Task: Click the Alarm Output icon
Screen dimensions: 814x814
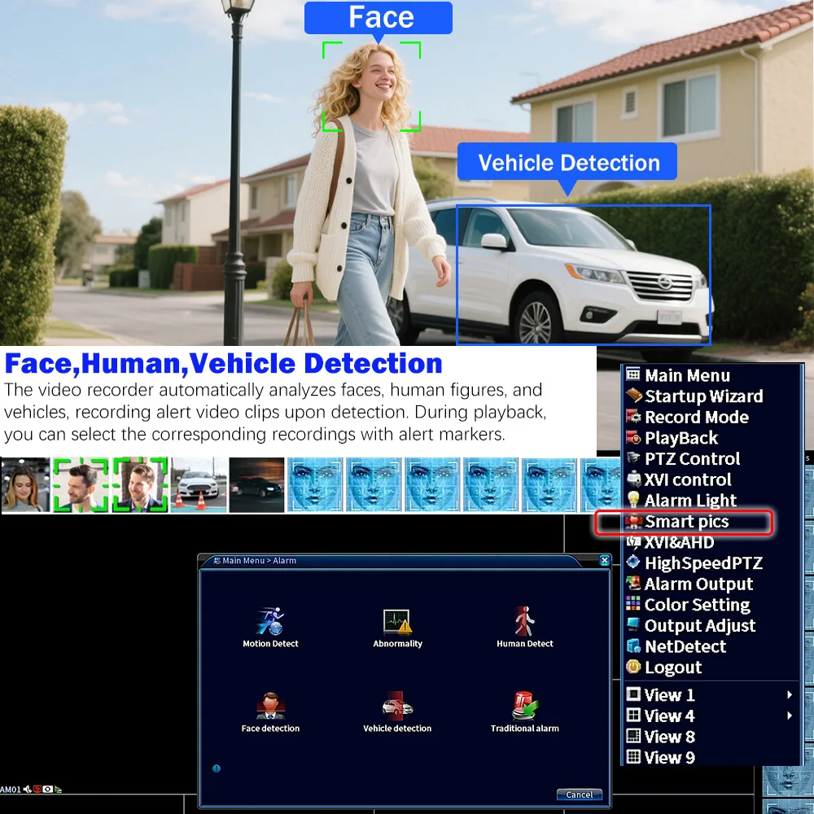Action: click(633, 584)
